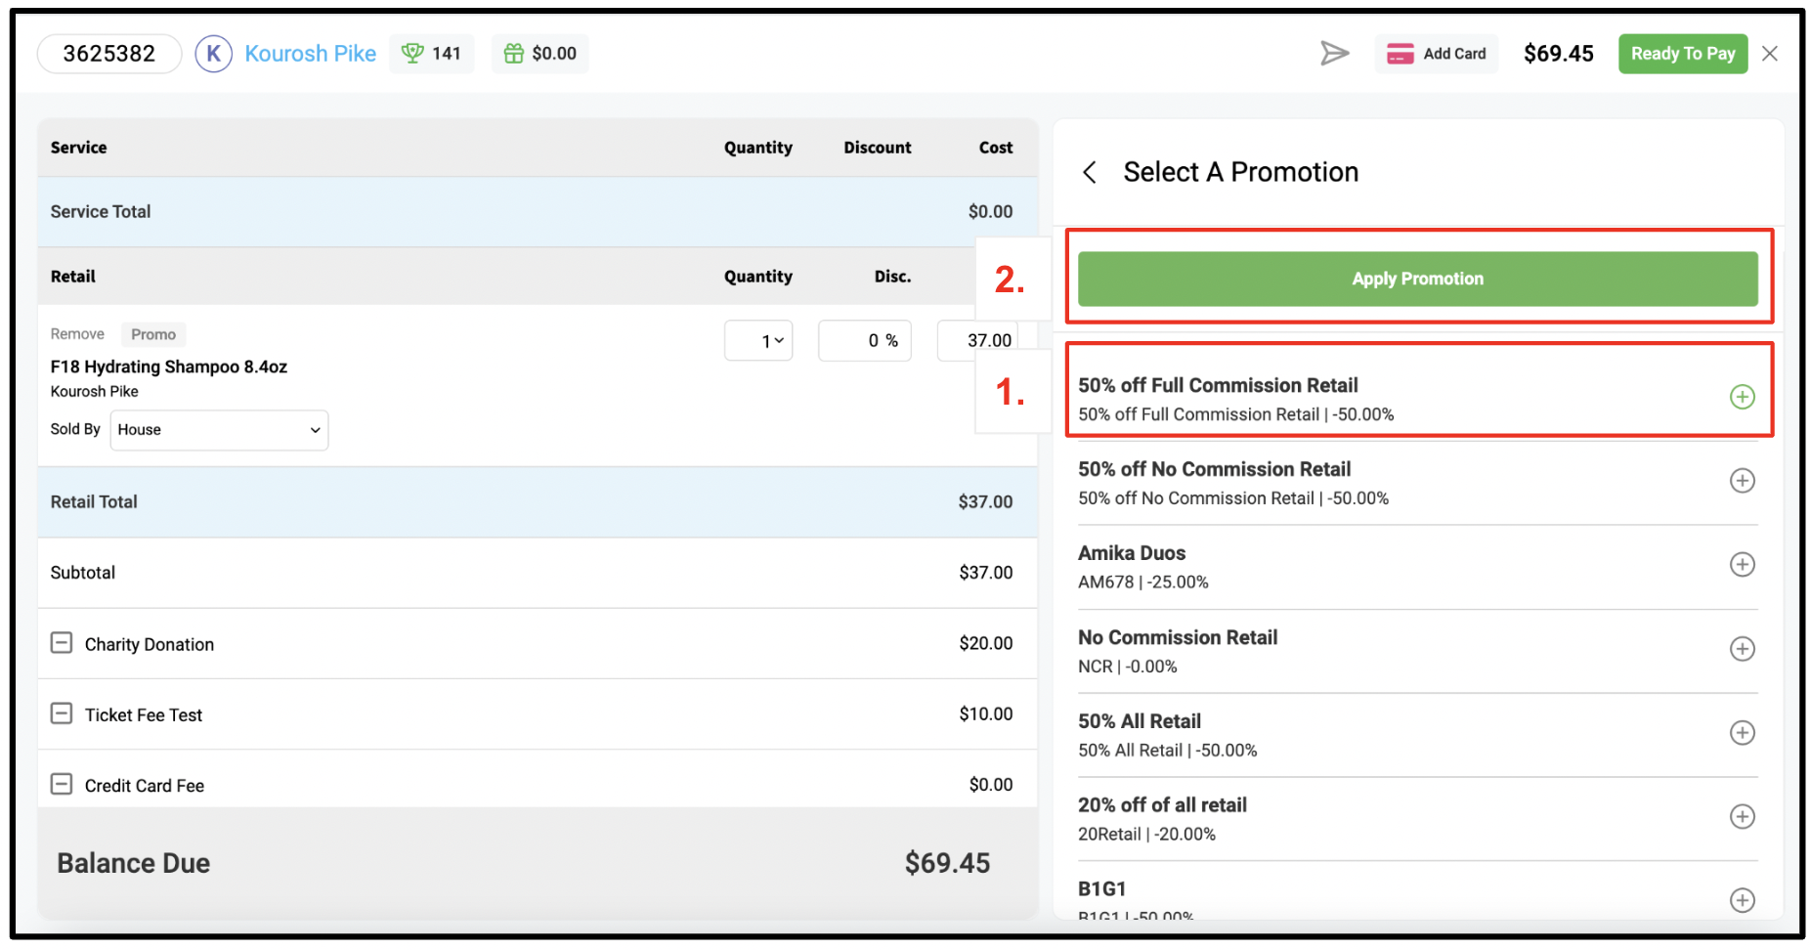Viewport: 1810px width, 950px height.
Task: Click the gift card balance $0.00
Action: [x=539, y=54]
